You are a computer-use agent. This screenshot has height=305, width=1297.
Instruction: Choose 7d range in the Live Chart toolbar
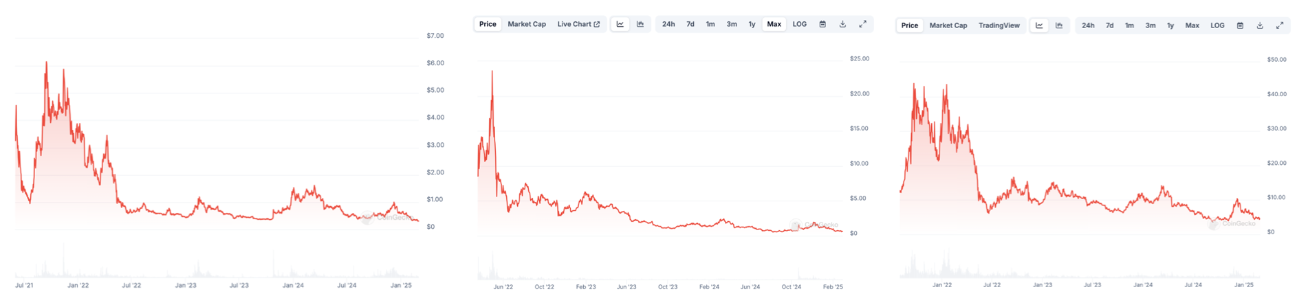[690, 24]
